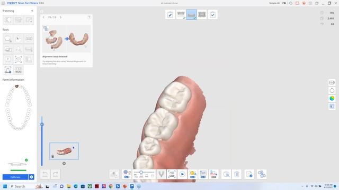Viewport: 339px width, 190px height.
Task: Select the first tool in Tools second row
Action: [x=8, y=49]
